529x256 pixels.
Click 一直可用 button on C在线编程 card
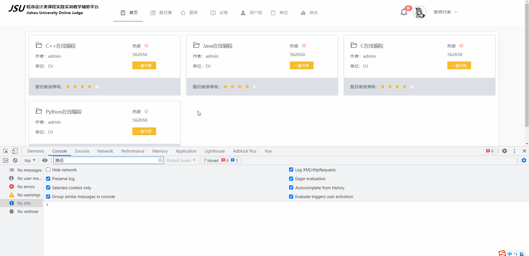pyautogui.click(x=459, y=65)
